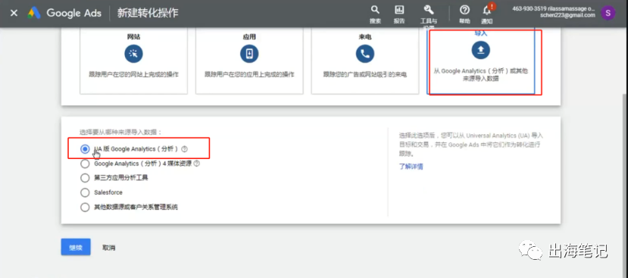Select 其他数据源或客户关系管理系统 radio button
628x278 pixels.
pyautogui.click(x=85, y=207)
